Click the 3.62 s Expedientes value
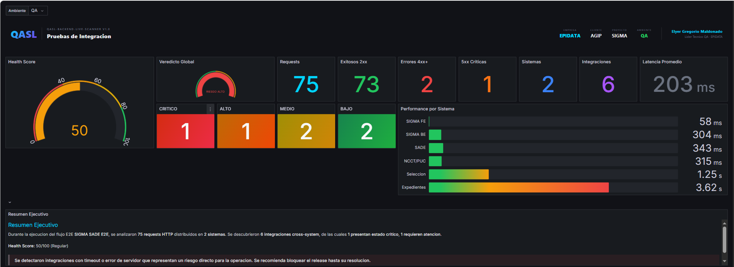Screen dimensions: 734x267 (x=709, y=188)
